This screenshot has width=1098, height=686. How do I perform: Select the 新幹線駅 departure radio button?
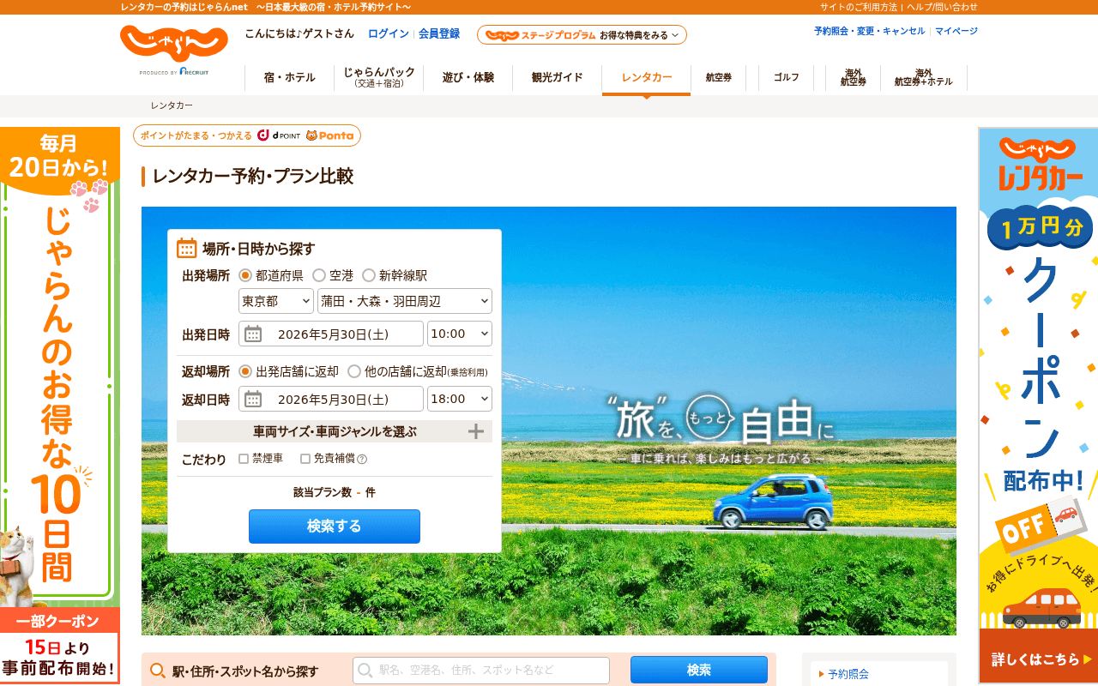click(x=369, y=275)
